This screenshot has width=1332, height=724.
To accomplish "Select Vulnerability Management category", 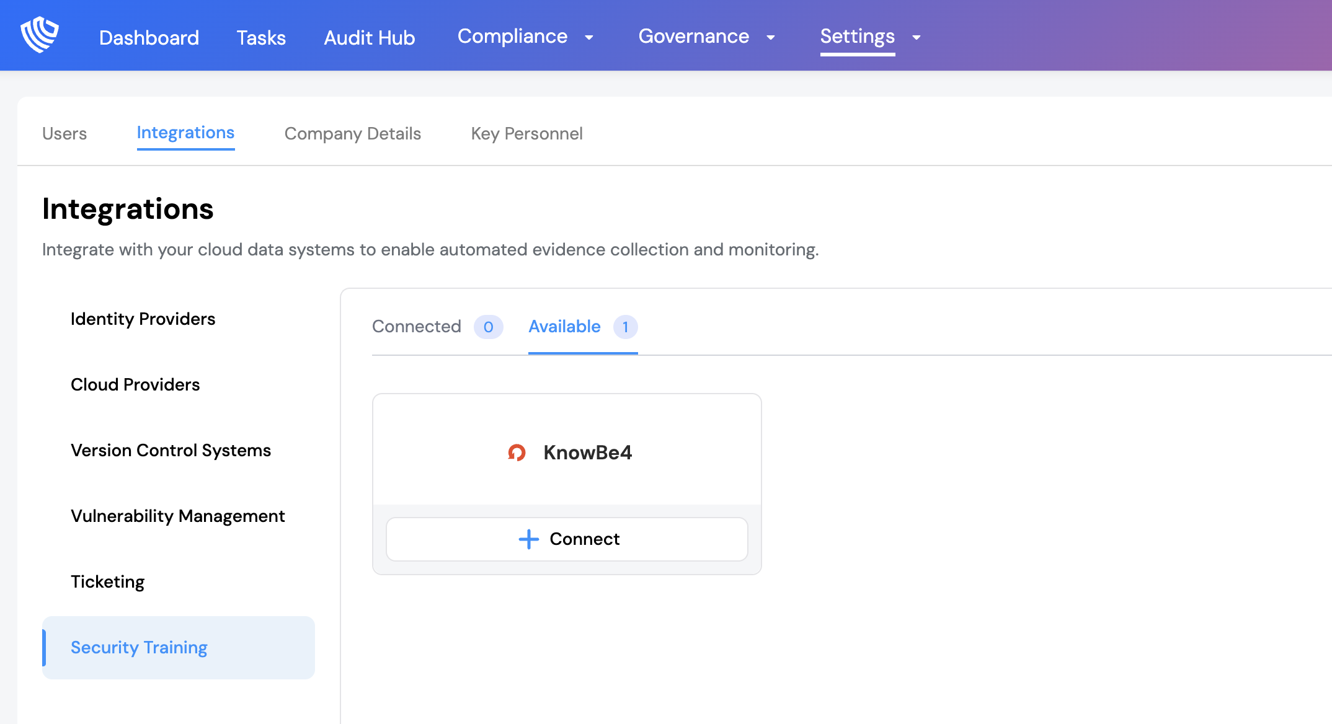I will [x=178, y=516].
